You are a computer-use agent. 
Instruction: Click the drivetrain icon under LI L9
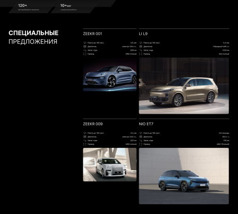point(141,54)
